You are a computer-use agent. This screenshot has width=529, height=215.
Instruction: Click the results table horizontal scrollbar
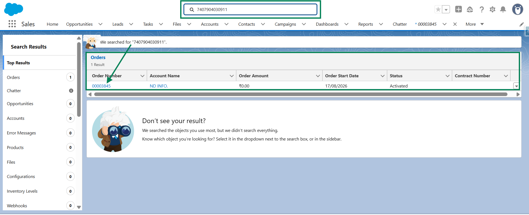click(301, 94)
